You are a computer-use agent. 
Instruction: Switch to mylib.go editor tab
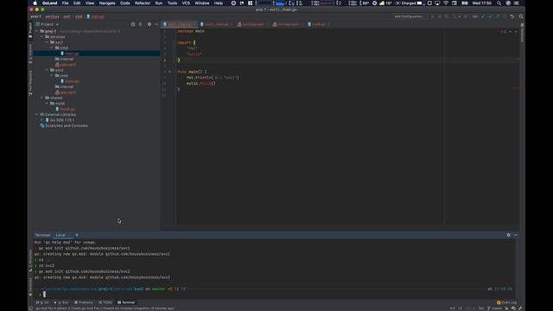coord(318,24)
